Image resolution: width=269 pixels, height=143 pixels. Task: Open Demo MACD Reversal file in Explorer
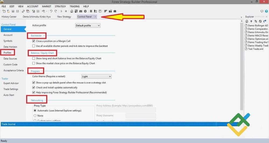tap(258, 36)
